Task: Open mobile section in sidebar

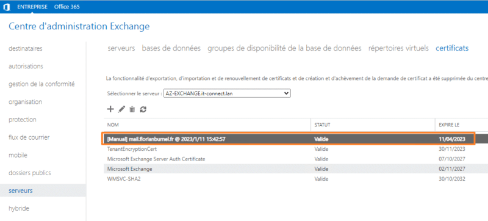Action: click(x=18, y=155)
